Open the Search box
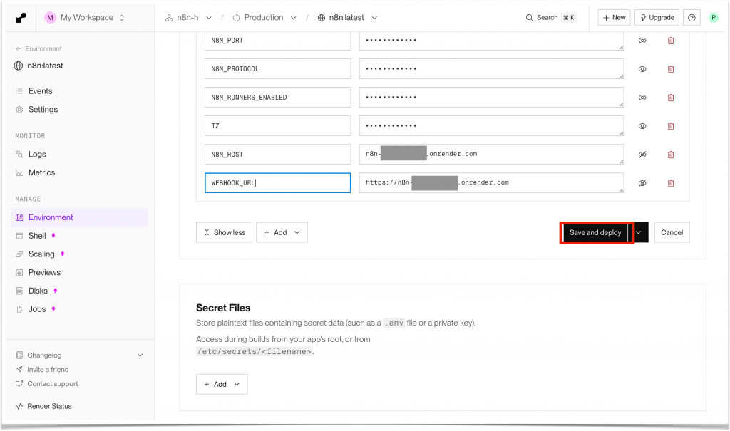 551,18
